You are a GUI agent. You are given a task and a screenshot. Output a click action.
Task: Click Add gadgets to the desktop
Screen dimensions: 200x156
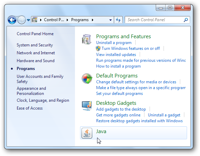pyautogui.click(x=121, y=109)
